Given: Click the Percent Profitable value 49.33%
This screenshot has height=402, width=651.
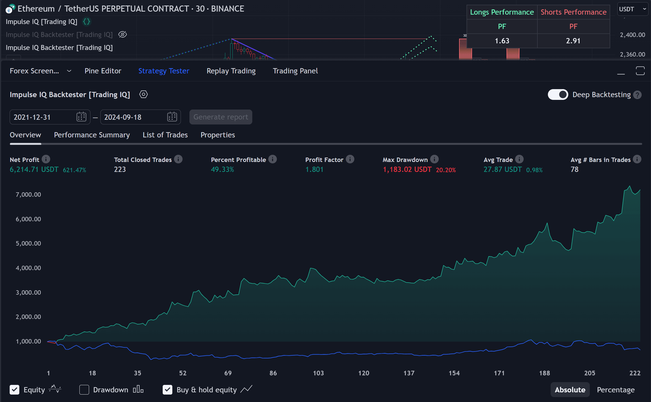Looking at the screenshot, I should point(222,169).
